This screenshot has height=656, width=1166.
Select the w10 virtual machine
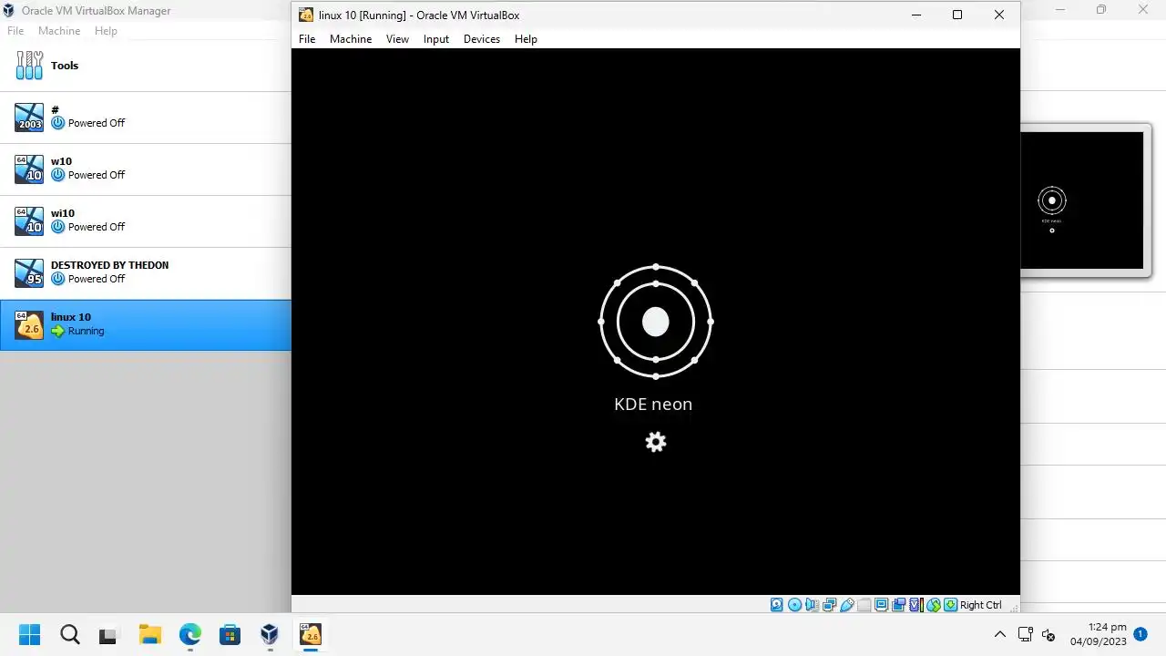click(146, 169)
